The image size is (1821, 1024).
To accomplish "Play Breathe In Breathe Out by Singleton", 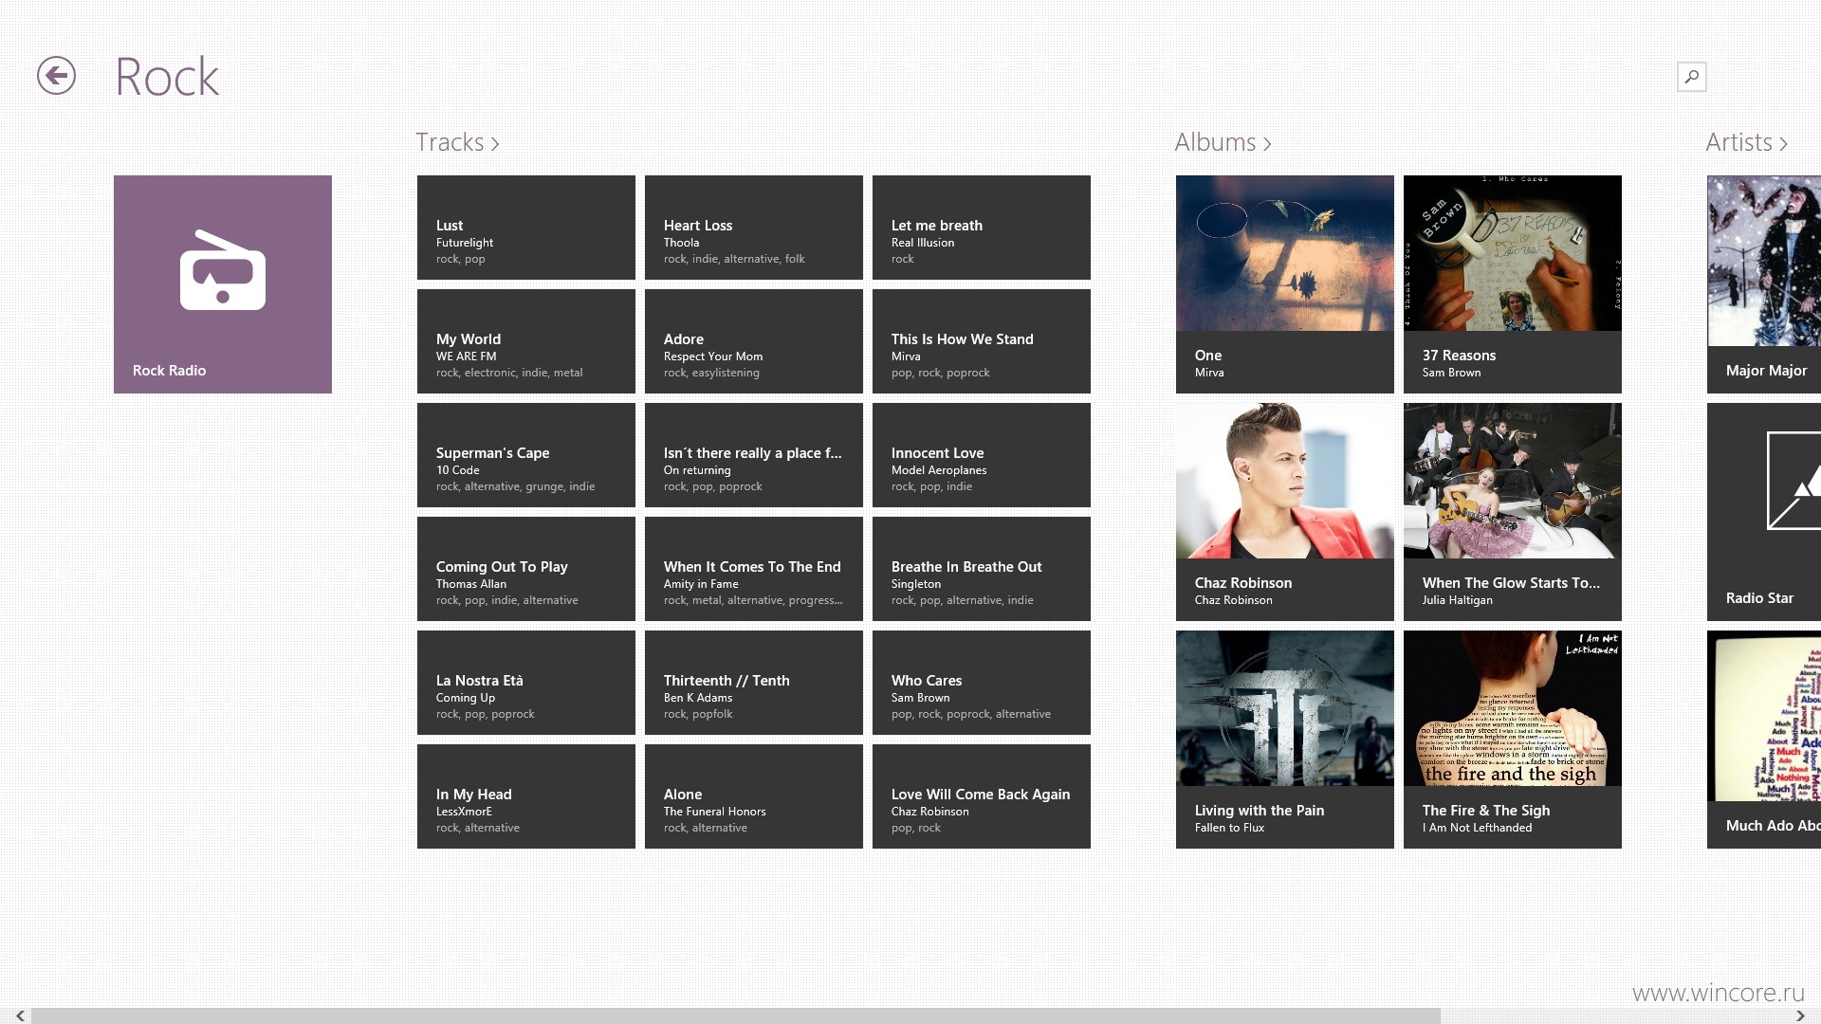I will (x=982, y=569).
